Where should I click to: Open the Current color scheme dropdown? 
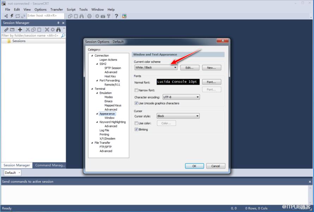(x=156, y=68)
